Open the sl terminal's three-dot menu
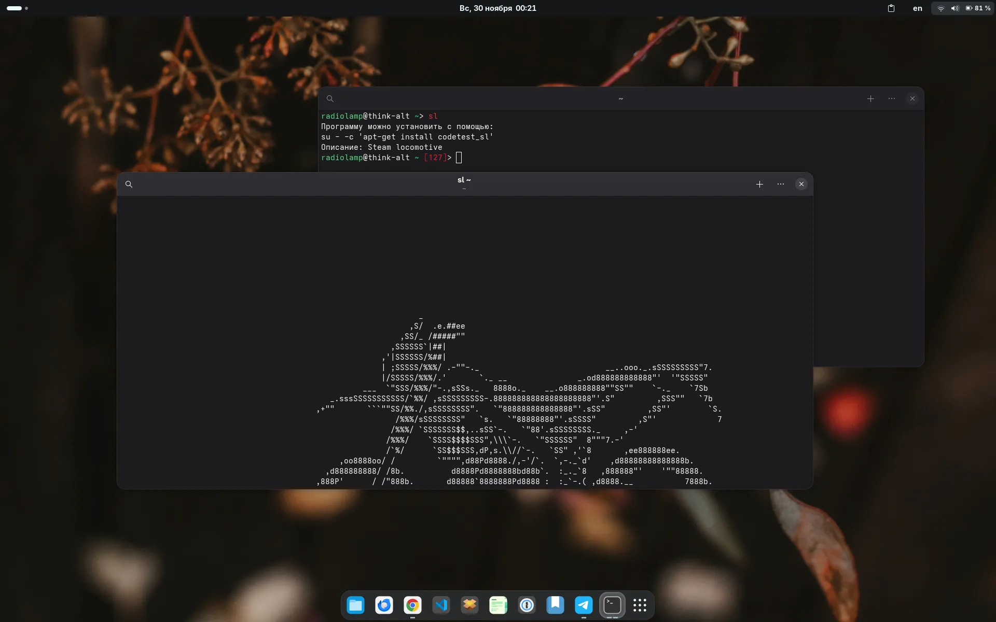The height and width of the screenshot is (622, 996). click(x=780, y=184)
